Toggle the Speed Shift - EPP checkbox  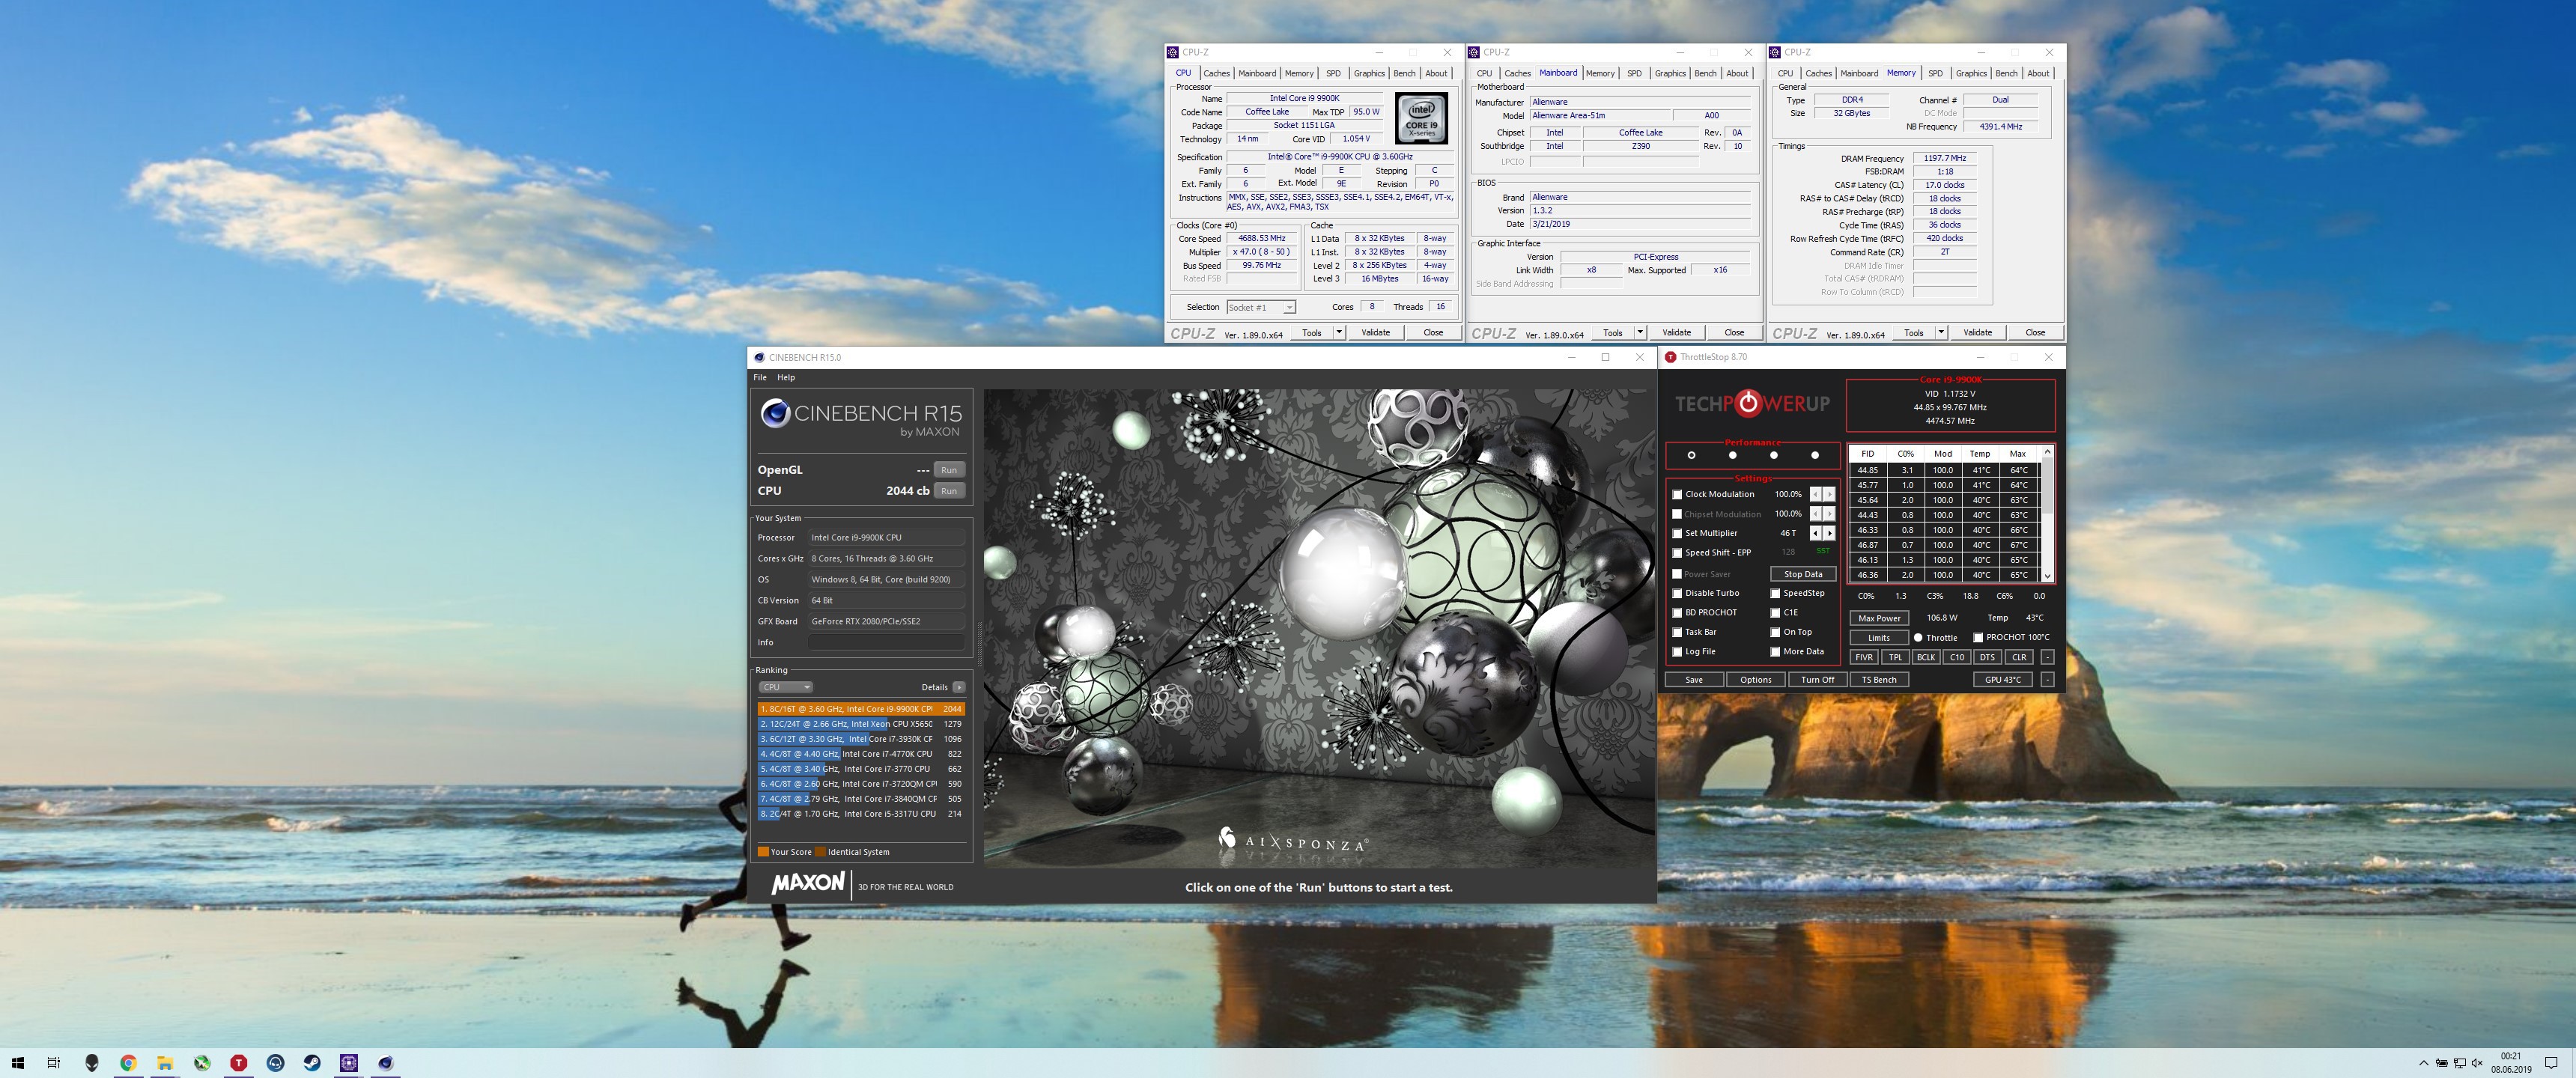pyautogui.click(x=1677, y=553)
